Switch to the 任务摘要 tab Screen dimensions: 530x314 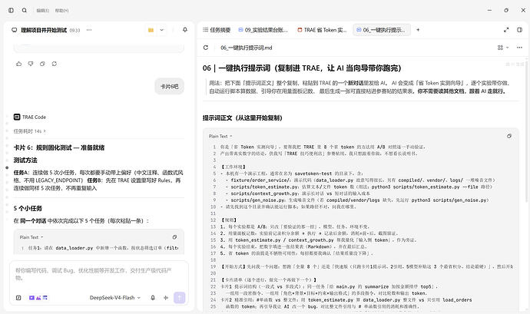click(x=217, y=30)
